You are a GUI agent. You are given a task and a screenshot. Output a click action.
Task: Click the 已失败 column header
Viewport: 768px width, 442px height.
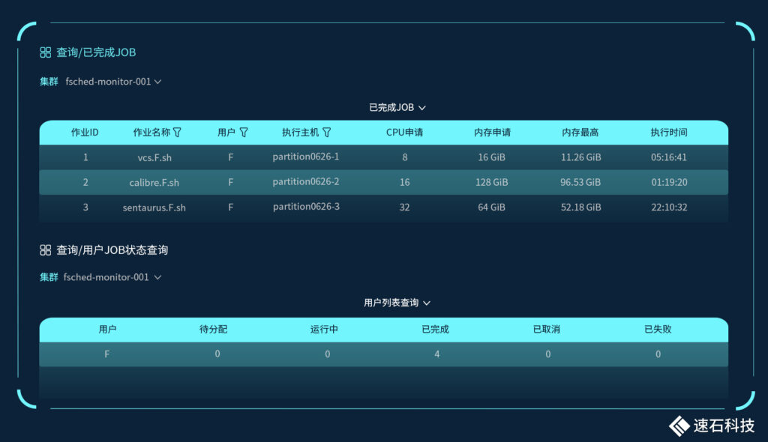[658, 330]
